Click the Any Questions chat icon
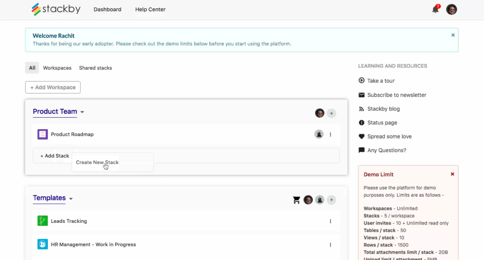484x260 pixels. (362, 150)
